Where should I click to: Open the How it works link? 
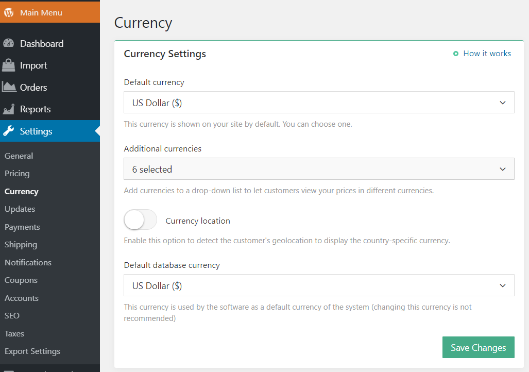pyautogui.click(x=487, y=54)
